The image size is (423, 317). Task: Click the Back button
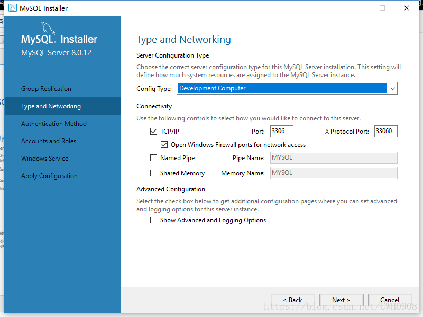(x=293, y=300)
